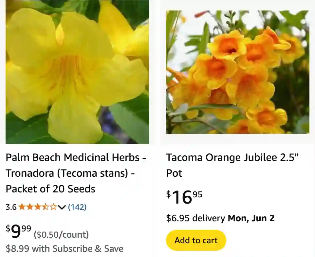Click the first filled orange rating star
315x257 pixels.
(x=22, y=207)
